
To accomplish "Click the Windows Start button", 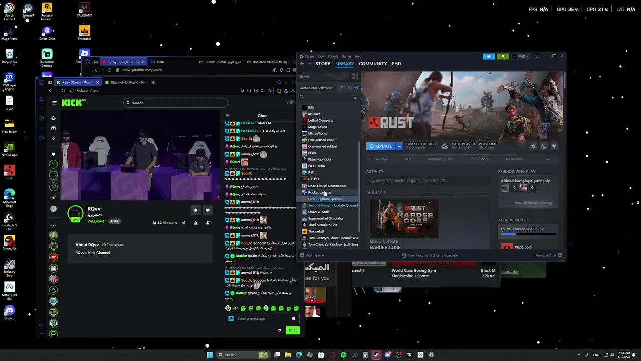I will point(210,355).
